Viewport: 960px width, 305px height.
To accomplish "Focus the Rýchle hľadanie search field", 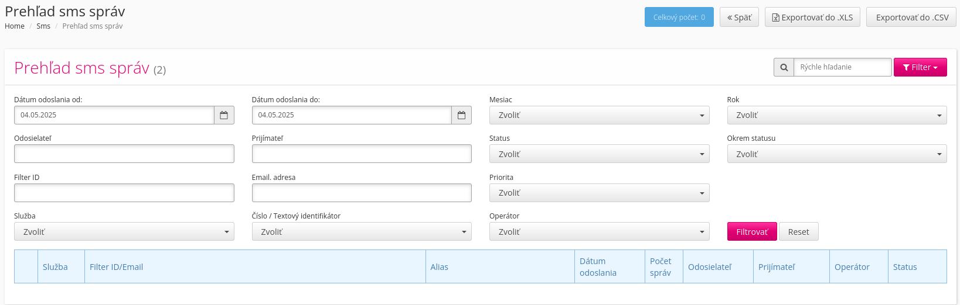I will point(842,67).
